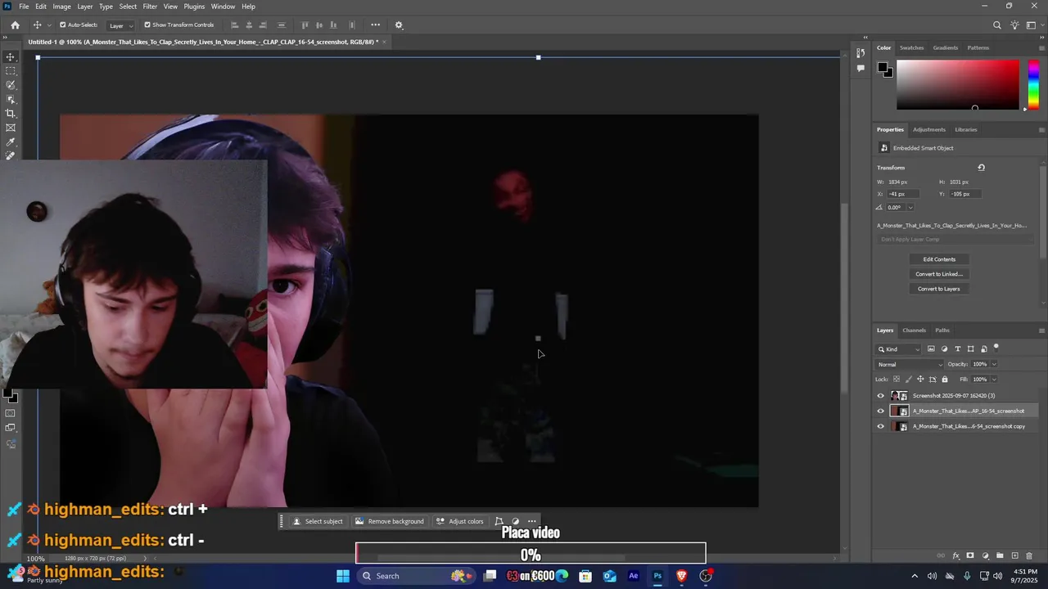Screen dimensions: 1048x589
Task: Click the reset transform icon in Properties
Action: pyautogui.click(x=981, y=168)
